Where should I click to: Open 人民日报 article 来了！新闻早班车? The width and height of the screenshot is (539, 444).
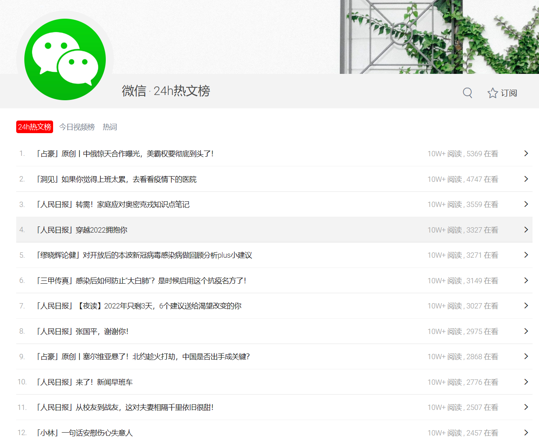coord(84,382)
